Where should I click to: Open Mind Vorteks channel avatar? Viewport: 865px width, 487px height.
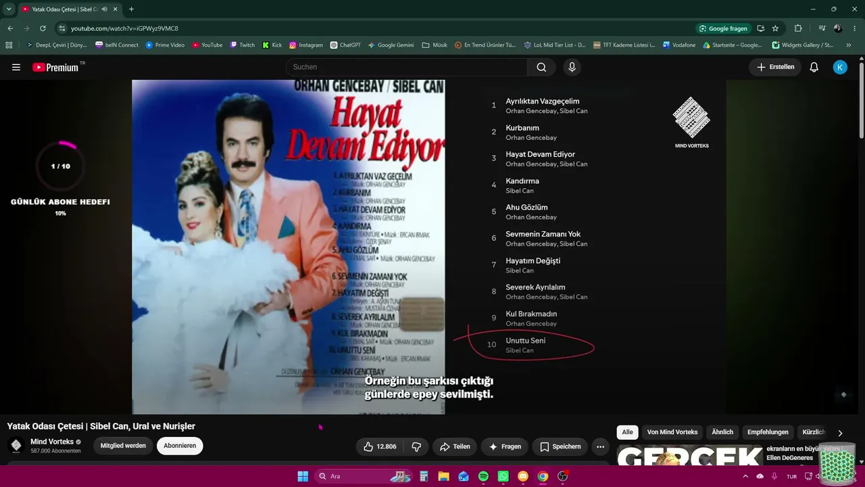pyautogui.click(x=16, y=446)
